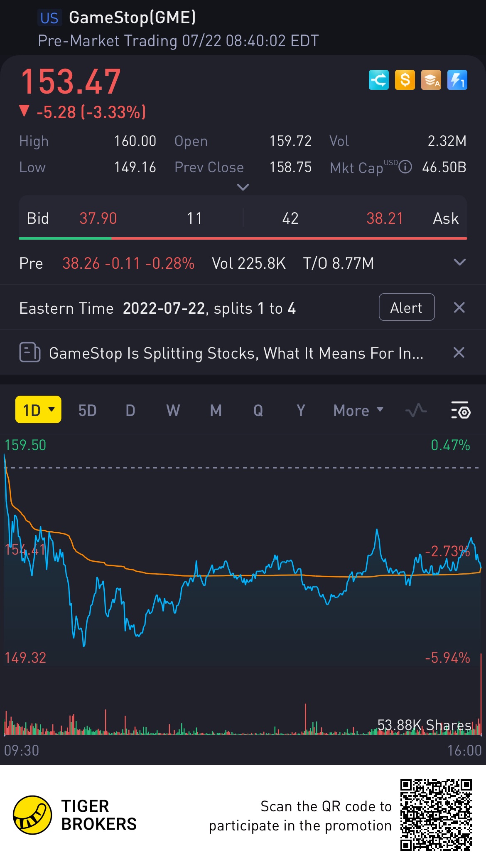This screenshot has width=486, height=865.
Task: Tap the -5.94% chart bottom percent label
Action: (x=447, y=658)
